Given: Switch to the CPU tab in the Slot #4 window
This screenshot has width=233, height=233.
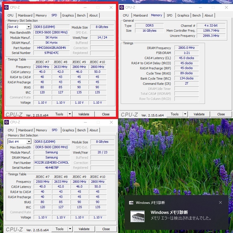Looking at the screenshot, I should click(x=11, y=130).
